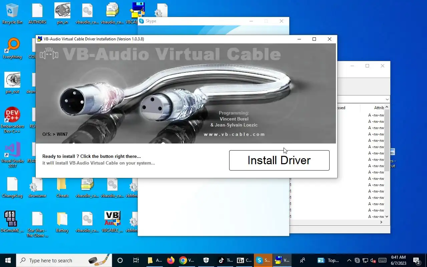The height and width of the screenshot is (267, 427).
Task: Select the pin_out image on desktop
Action: coord(12,83)
